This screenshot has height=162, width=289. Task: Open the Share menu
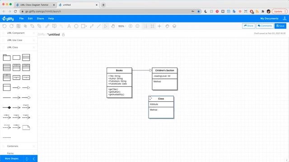click(x=40, y=18)
